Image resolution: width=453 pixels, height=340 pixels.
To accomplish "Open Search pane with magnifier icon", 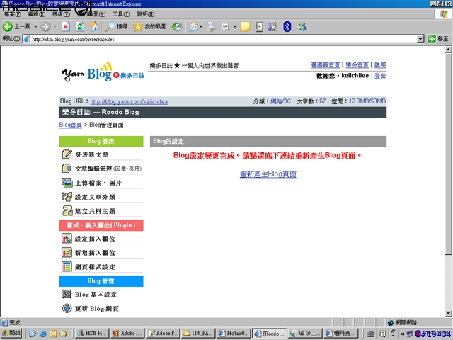I will [x=110, y=27].
